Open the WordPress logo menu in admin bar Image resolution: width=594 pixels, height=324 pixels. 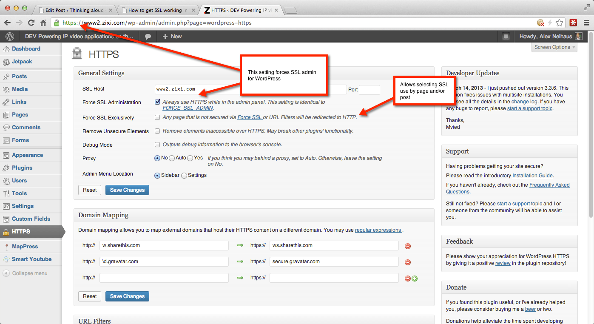click(x=10, y=37)
